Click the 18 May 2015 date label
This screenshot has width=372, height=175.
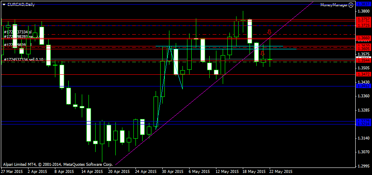[254, 172]
